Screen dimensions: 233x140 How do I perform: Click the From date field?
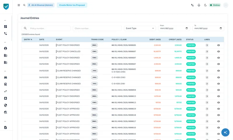[x=174, y=28]
